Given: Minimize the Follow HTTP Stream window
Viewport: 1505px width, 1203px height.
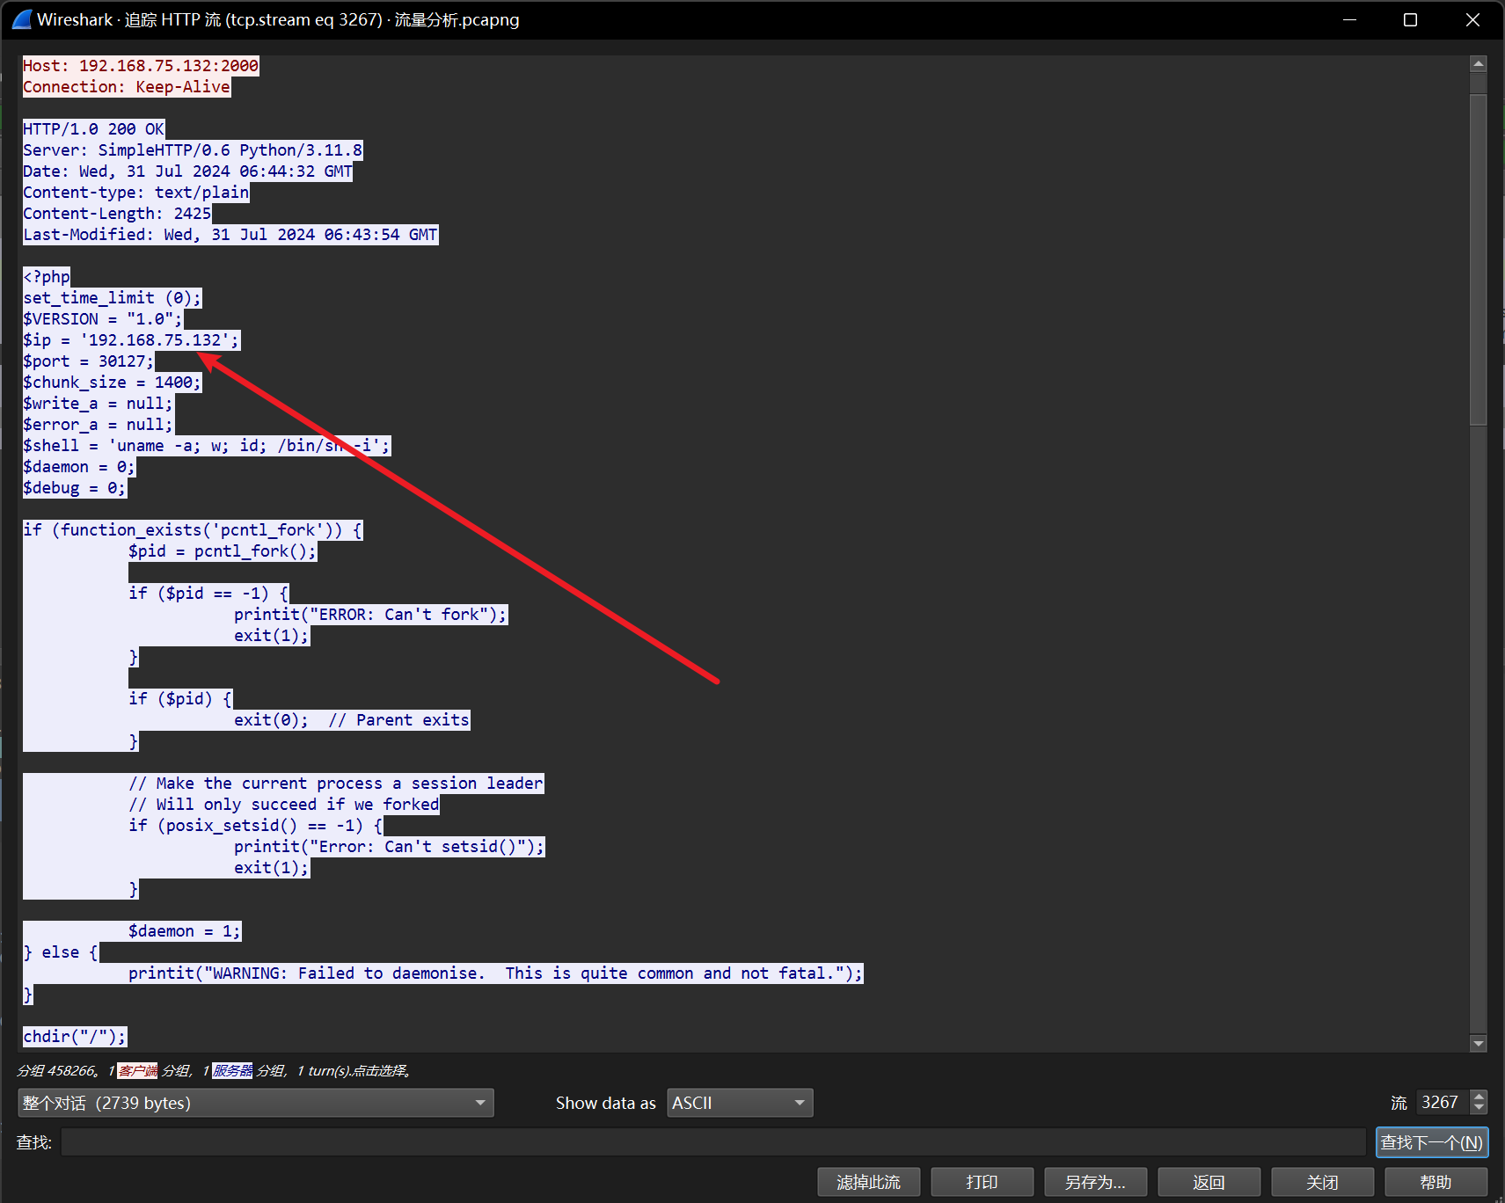Looking at the screenshot, I should (1349, 19).
